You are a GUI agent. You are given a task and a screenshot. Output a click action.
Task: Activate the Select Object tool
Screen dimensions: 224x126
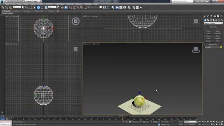[x=23, y=7]
